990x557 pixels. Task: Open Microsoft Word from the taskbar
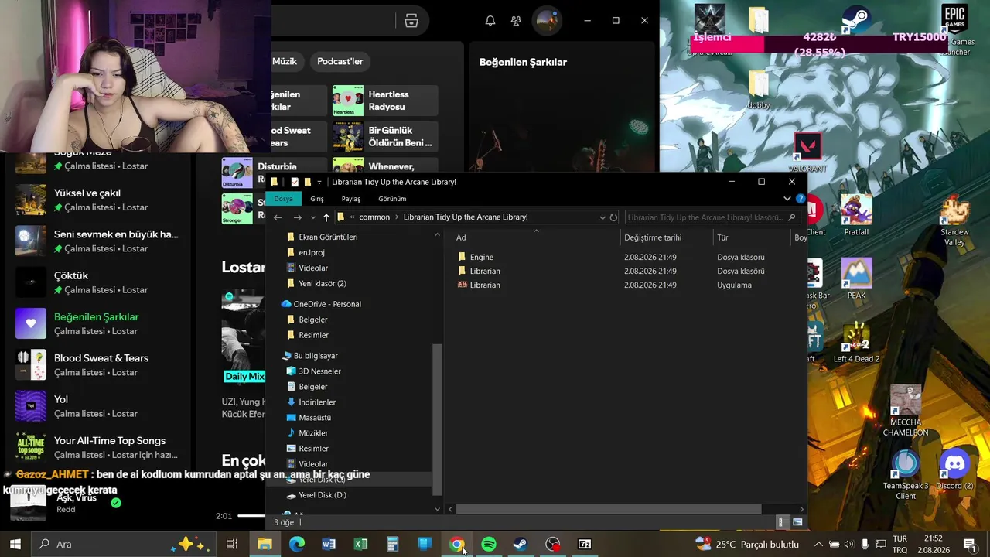(329, 544)
